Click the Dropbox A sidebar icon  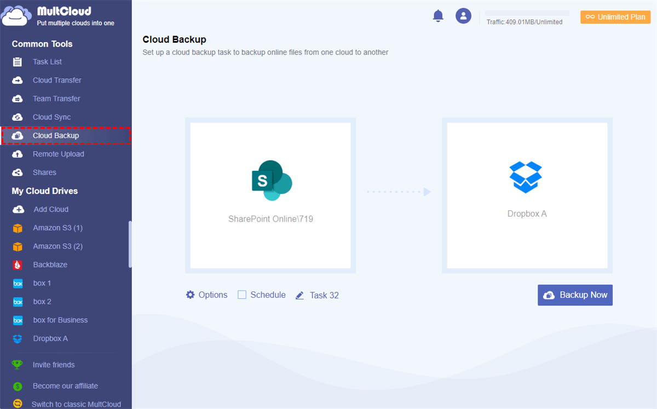click(18, 339)
